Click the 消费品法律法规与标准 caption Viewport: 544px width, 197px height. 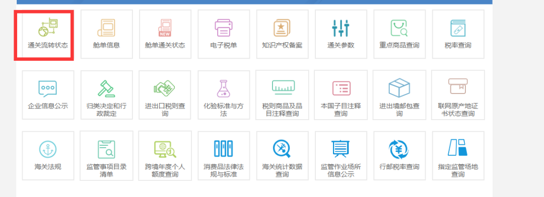coord(224,170)
